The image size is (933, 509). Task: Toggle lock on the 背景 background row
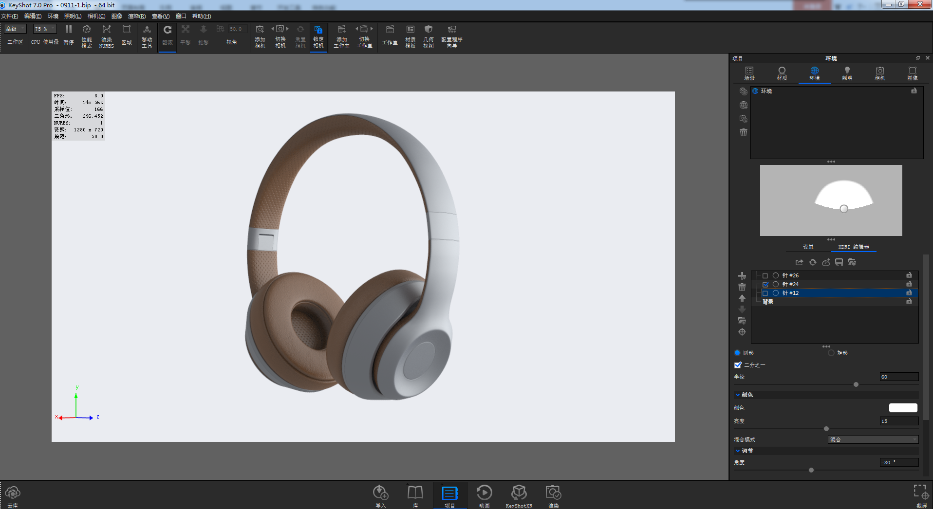point(909,301)
